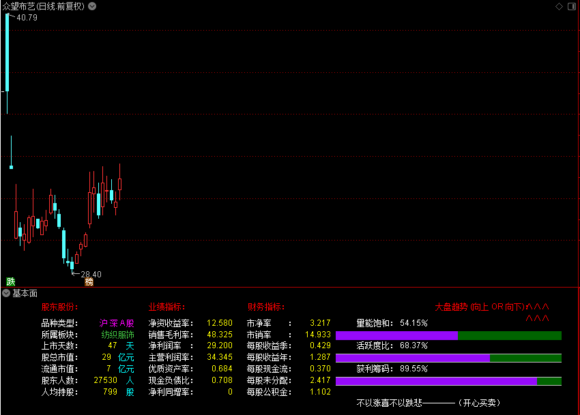Click the 每股现金流 value 0.370

(320, 369)
